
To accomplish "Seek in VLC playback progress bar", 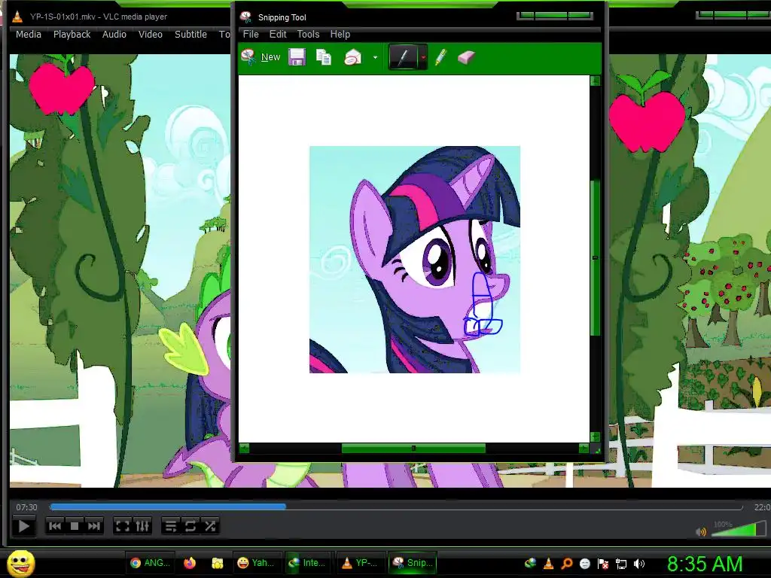I will [396, 507].
